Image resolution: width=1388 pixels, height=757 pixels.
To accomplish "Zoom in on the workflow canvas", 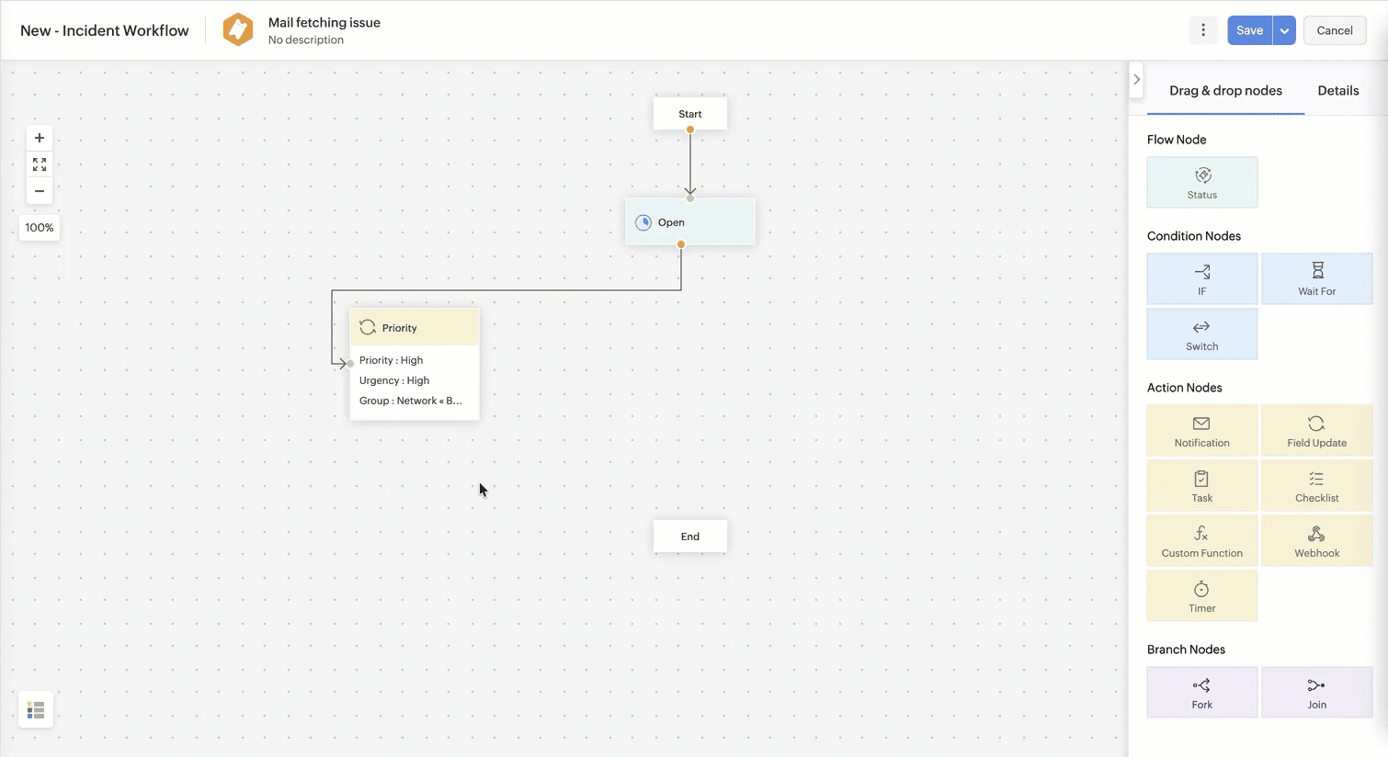I will tap(40, 138).
